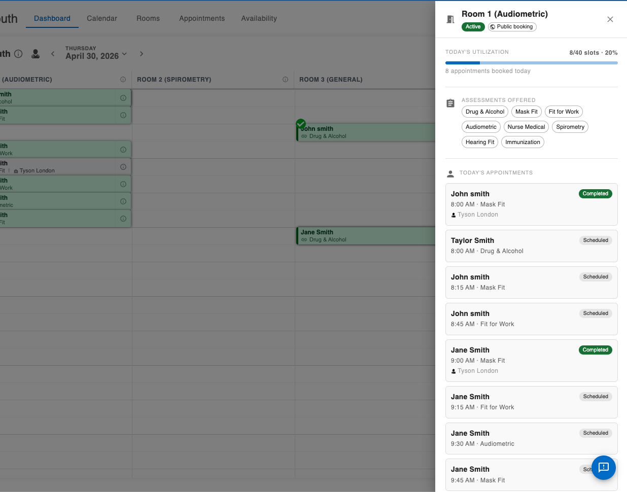Click Tyson London label in calendar appointment
The height and width of the screenshot is (492, 627).
(x=37, y=171)
